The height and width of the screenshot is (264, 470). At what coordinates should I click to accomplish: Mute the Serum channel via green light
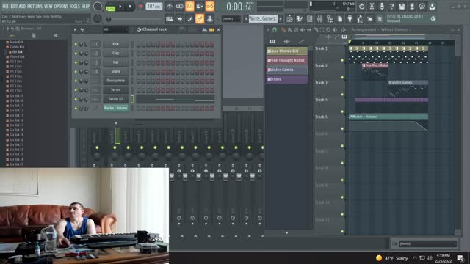tap(76, 90)
